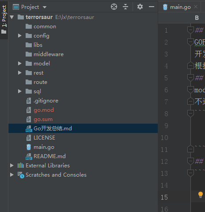This screenshot has width=205, height=212.
Task: Click the collapse all icon
Action: (125, 7)
